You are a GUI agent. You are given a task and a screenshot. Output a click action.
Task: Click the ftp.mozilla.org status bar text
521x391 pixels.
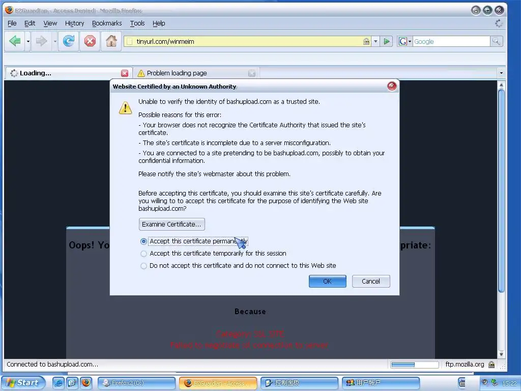pyautogui.click(x=465, y=365)
